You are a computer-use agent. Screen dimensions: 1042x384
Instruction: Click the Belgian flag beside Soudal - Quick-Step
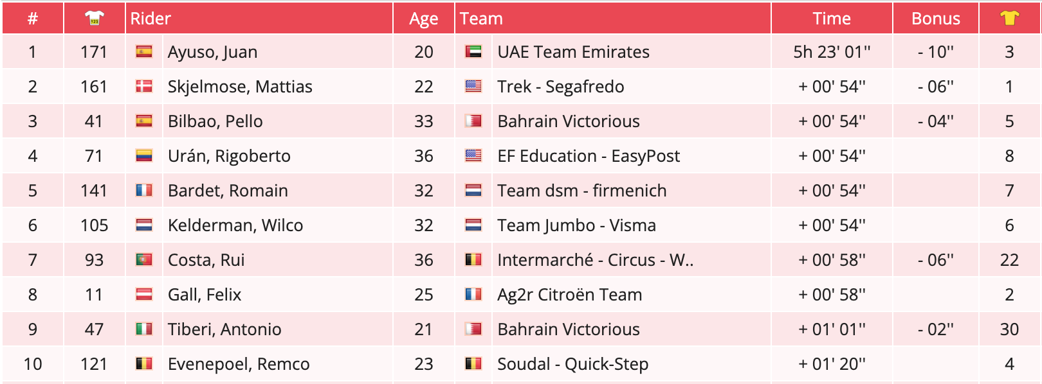pyautogui.click(x=473, y=363)
